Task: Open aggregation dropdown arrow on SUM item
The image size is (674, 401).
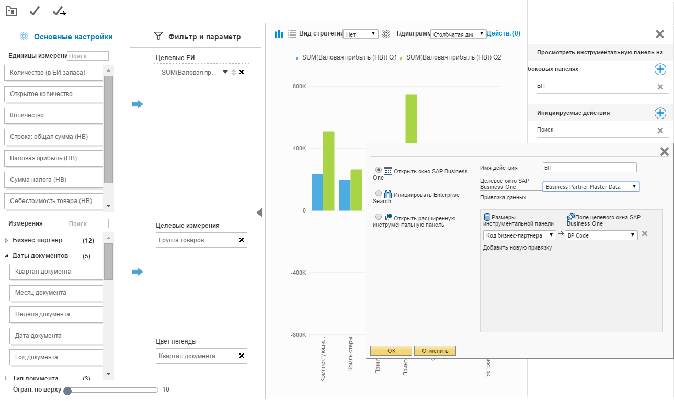Action: coord(225,72)
